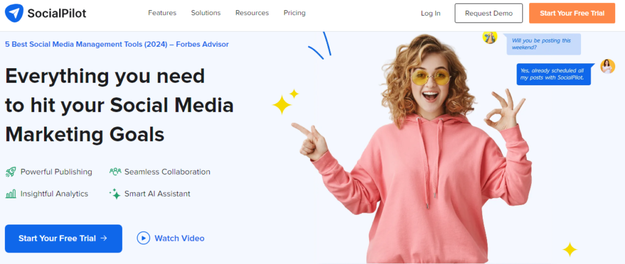The height and width of the screenshot is (264, 625).
Task: Click the 'Everything you need' headline
Action: (x=119, y=105)
